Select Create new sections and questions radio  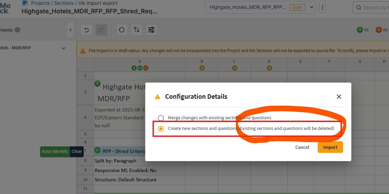coord(161,129)
